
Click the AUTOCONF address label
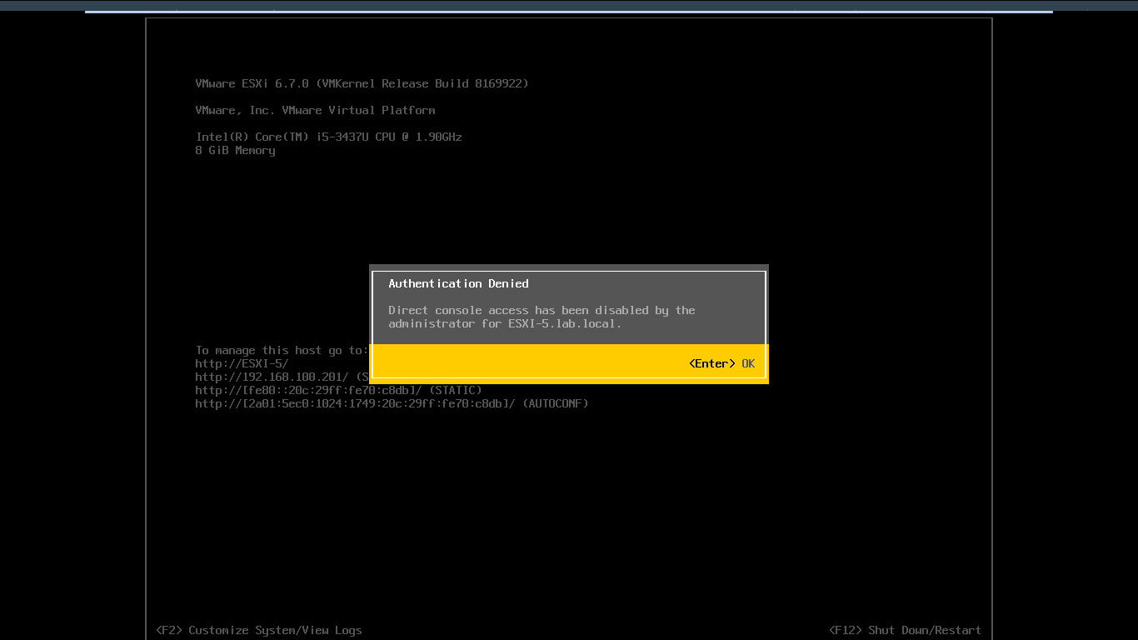pos(556,403)
